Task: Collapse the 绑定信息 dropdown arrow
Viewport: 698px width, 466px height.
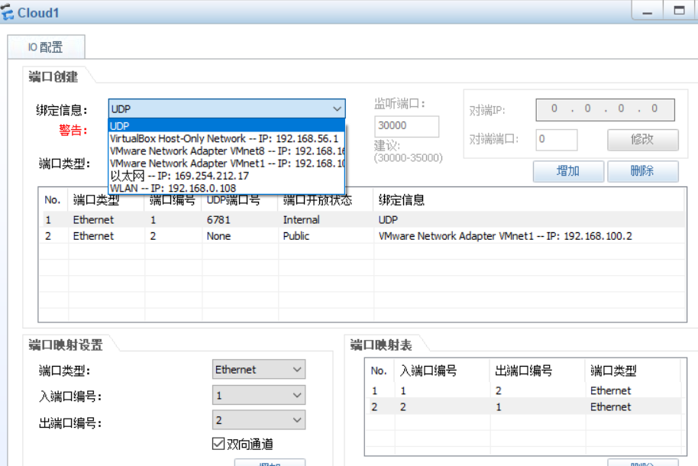Action: tap(337, 108)
